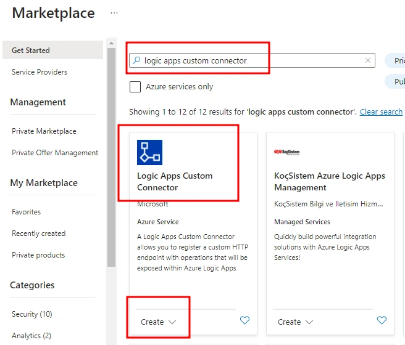Click the KoçSistem logo

coord(286,152)
